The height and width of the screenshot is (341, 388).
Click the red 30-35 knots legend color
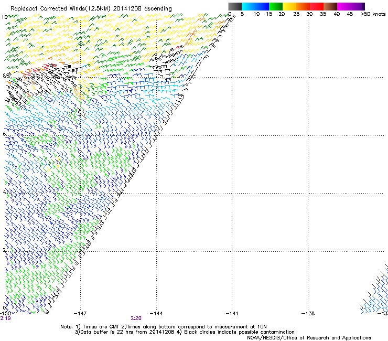pyautogui.click(x=317, y=6)
